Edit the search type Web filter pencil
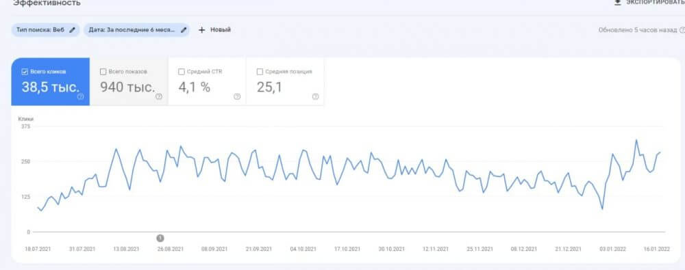 click(73, 30)
